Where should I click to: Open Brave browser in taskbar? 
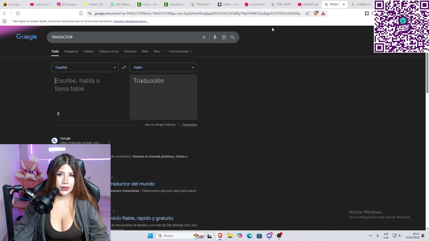coord(220,236)
